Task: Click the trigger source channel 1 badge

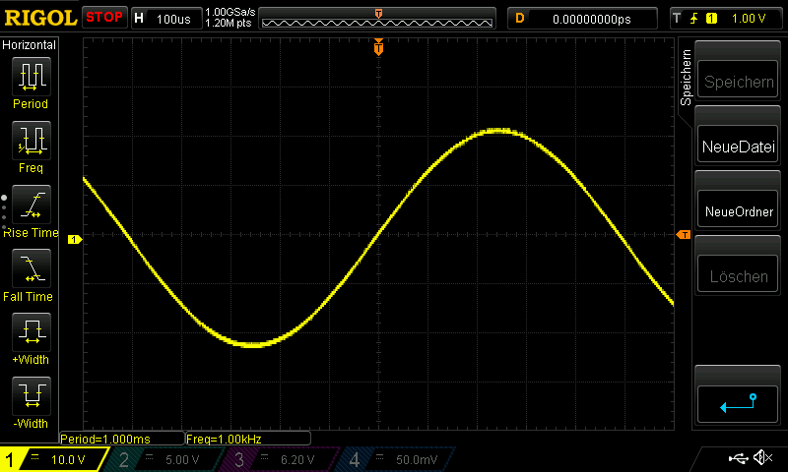Action: point(711,19)
